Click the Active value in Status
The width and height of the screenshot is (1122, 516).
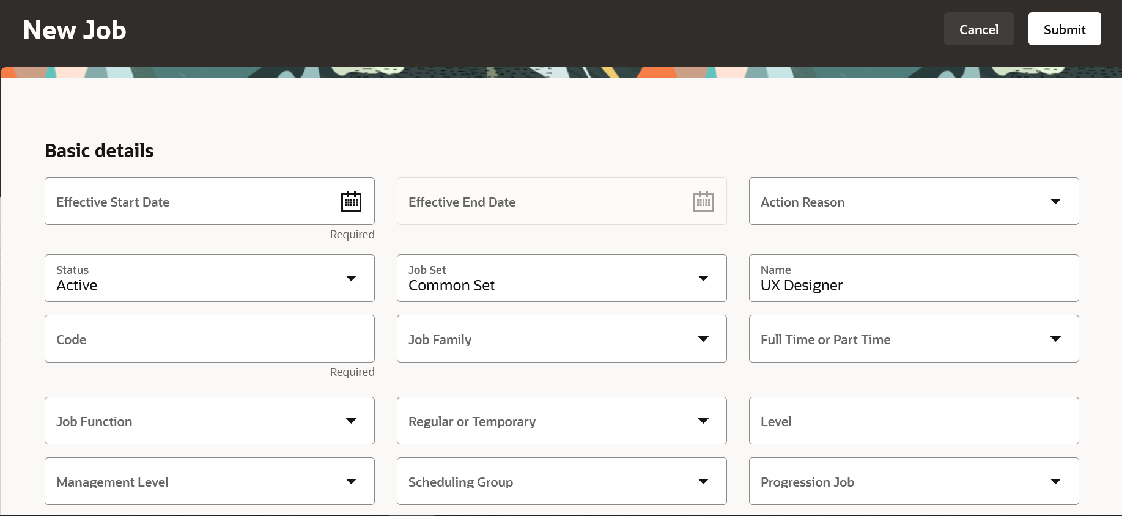(76, 286)
